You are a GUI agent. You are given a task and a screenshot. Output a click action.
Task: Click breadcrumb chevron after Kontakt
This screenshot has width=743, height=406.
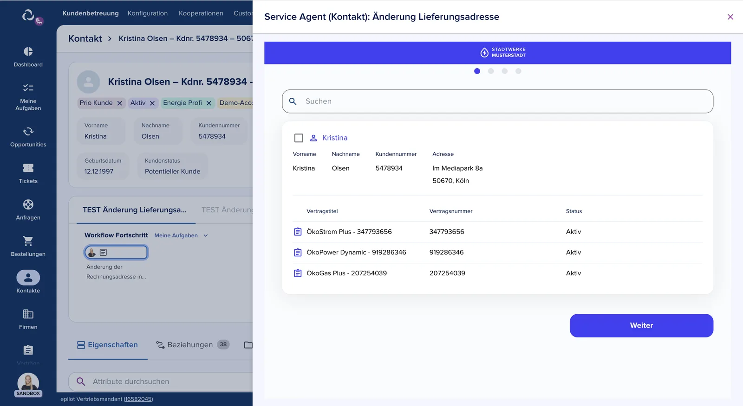click(x=110, y=38)
